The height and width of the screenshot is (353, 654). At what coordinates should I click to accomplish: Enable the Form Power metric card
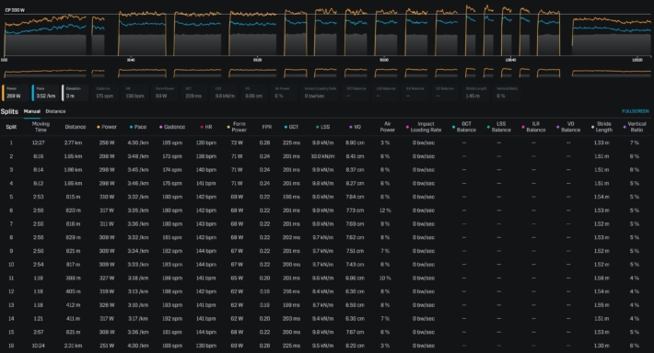click(x=166, y=93)
